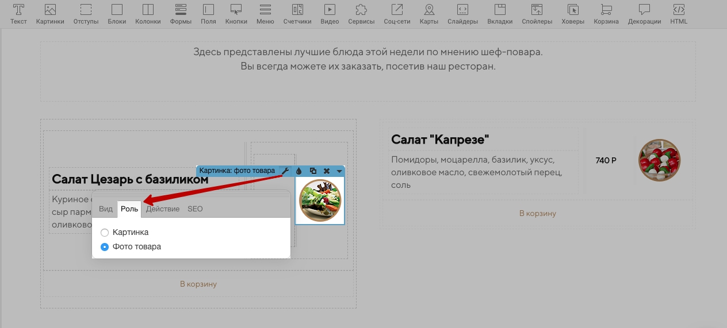Select the Слайдеры tool icon

(462, 14)
